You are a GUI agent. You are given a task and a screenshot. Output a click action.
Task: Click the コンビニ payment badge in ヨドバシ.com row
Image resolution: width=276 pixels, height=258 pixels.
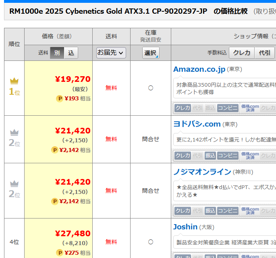[228, 156]
